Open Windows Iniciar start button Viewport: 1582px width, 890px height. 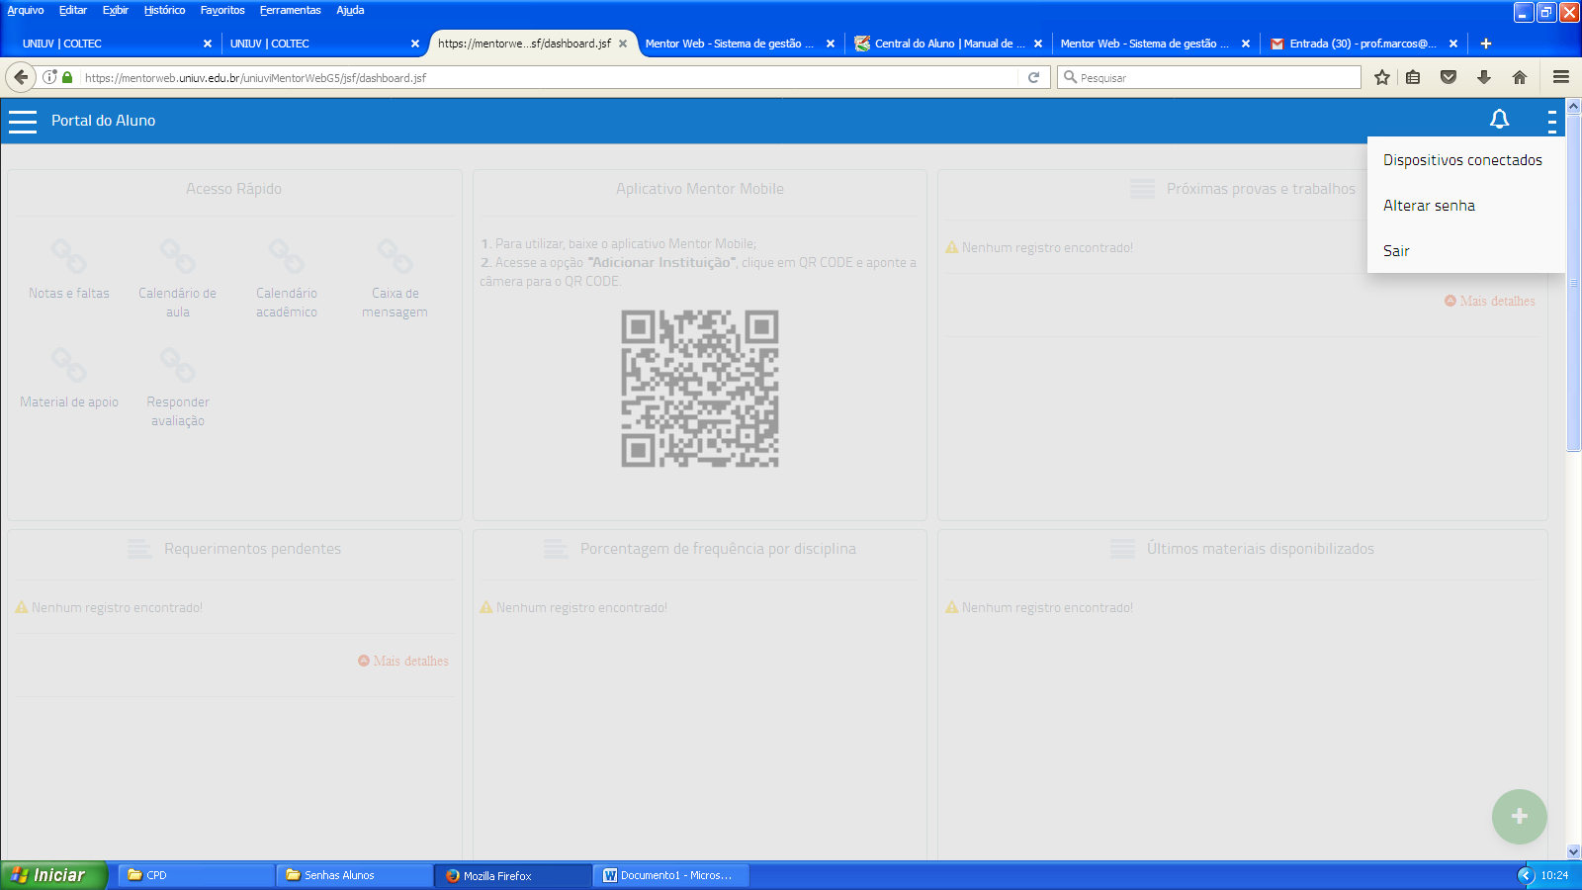click(x=49, y=875)
